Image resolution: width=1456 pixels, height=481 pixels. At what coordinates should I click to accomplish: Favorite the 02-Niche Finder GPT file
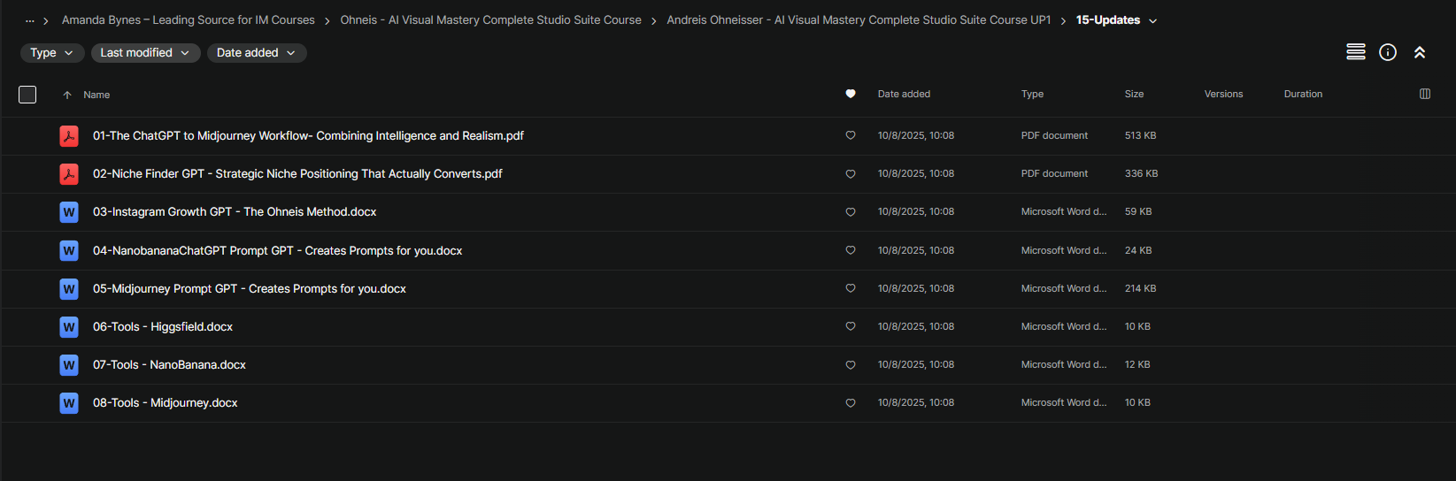click(850, 174)
